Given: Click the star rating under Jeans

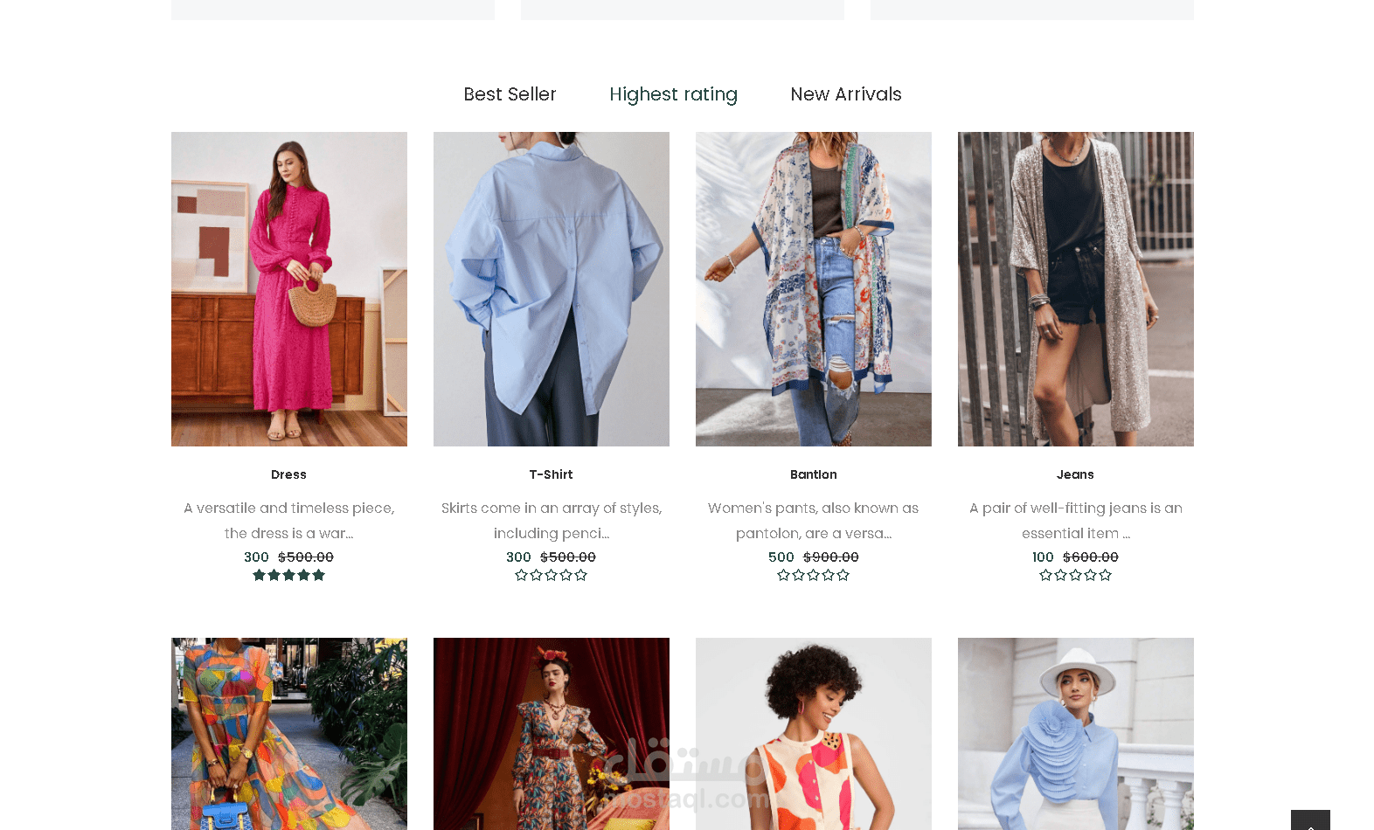Looking at the screenshot, I should pos(1075,575).
